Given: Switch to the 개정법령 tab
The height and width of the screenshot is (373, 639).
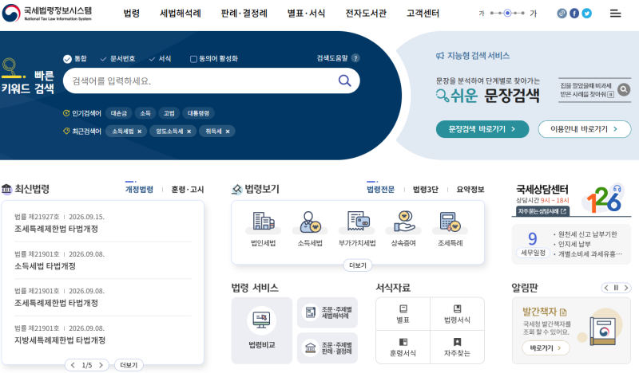Looking at the screenshot, I should pos(139,189).
